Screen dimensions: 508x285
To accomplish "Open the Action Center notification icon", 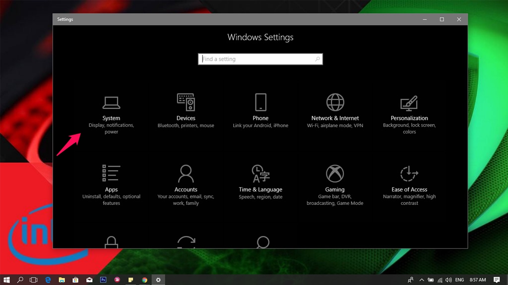I will (x=497, y=280).
